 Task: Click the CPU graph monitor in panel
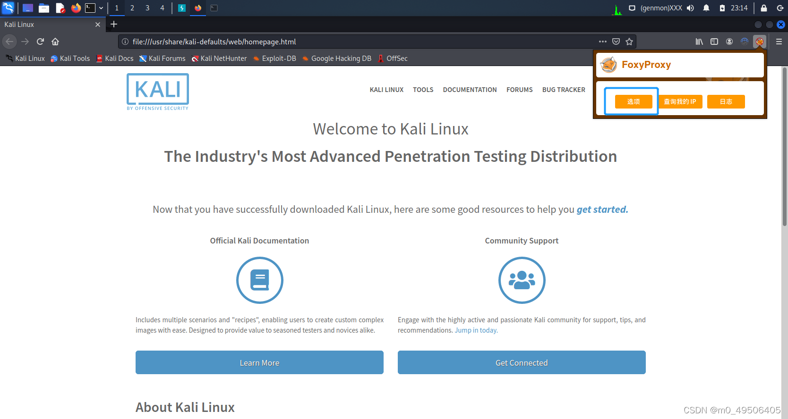pyautogui.click(x=617, y=8)
